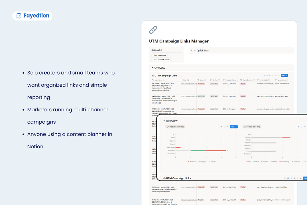Click lightning icon in lower UTM Campaign Links toolbar
This screenshot has width=307, height=205.
291,178
